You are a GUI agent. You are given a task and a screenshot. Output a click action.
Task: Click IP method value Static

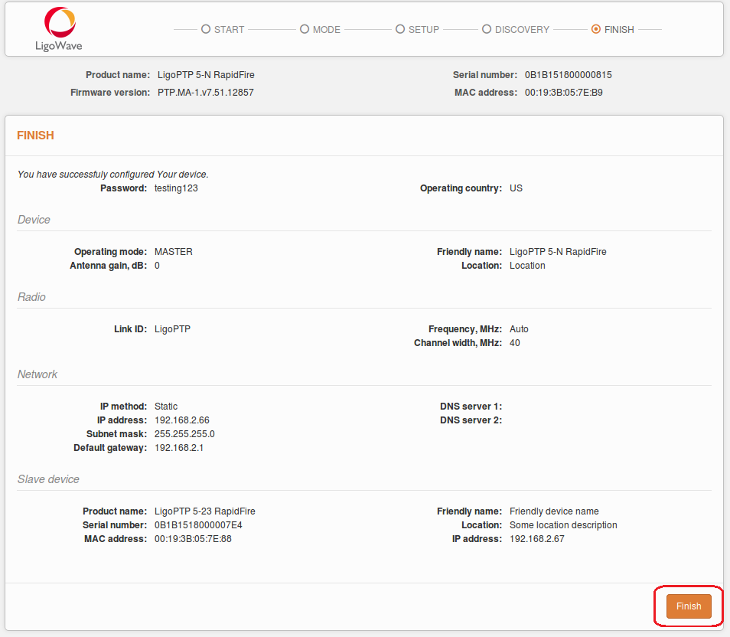point(166,407)
